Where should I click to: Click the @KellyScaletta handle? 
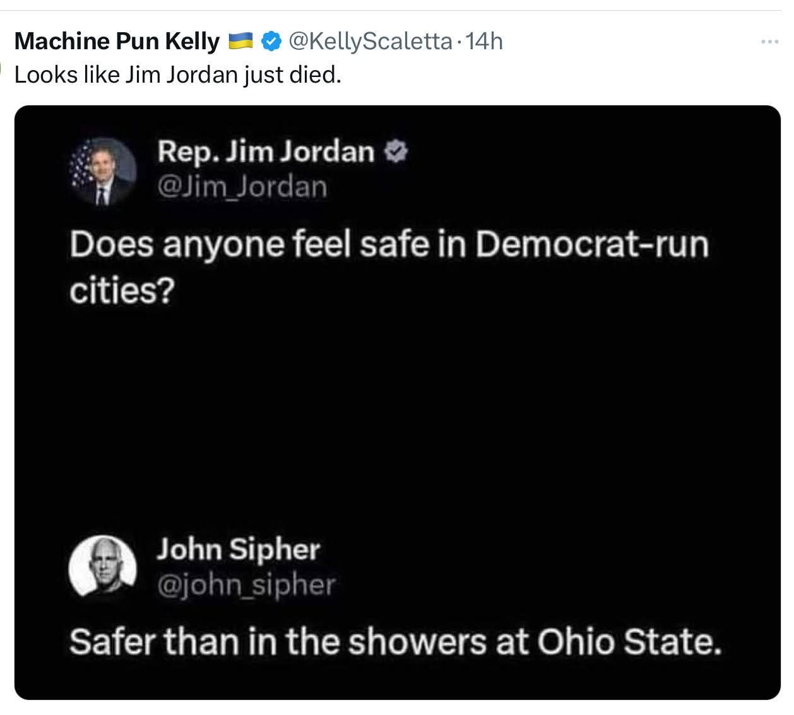[x=370, y=42]
